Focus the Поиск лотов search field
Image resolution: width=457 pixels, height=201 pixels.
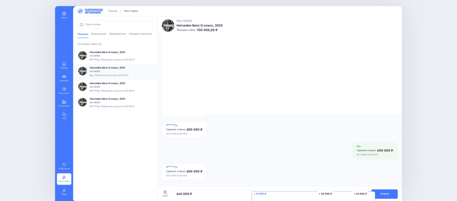pos(115,25)
